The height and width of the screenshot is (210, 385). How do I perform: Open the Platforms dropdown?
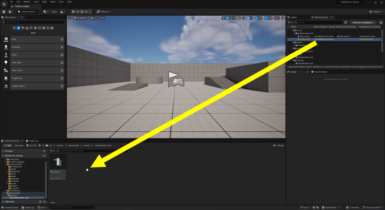pos(103,12)
